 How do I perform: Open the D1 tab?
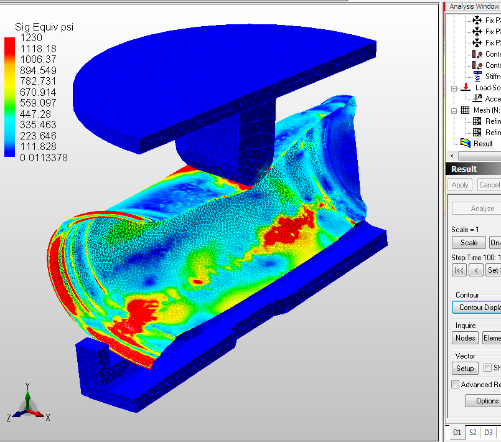(x=457, y=432)
